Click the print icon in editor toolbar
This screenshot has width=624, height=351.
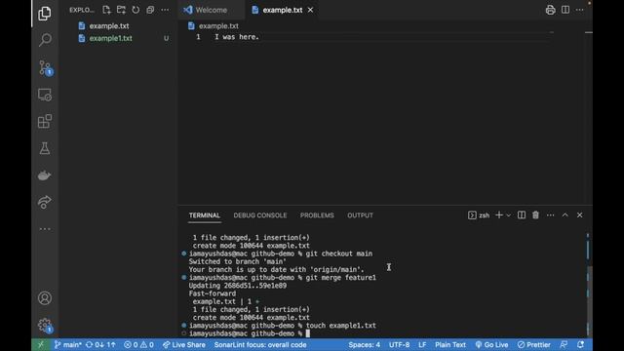point(550,10)
